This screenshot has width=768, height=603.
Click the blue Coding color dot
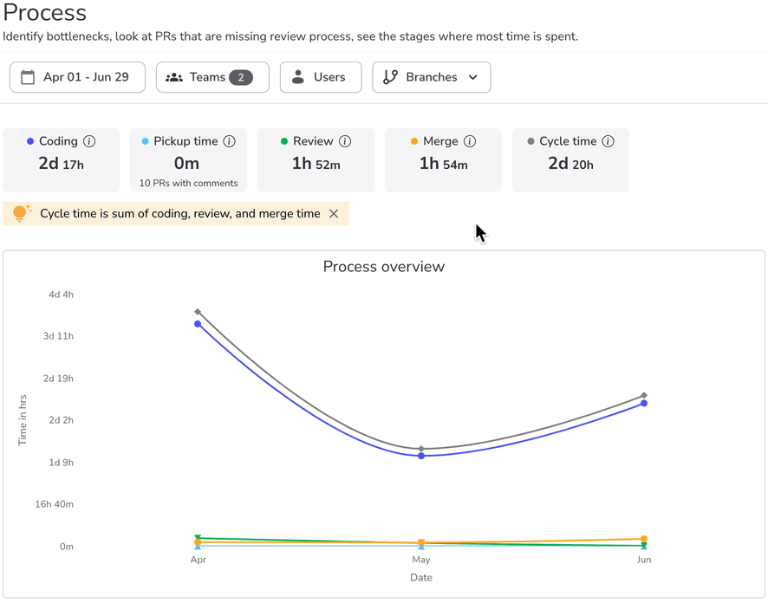(30, 141)
